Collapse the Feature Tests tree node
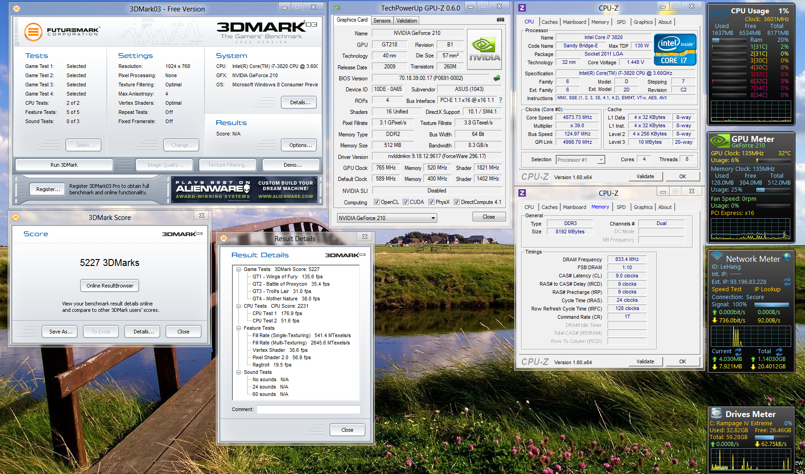 [x=239, y=328]
